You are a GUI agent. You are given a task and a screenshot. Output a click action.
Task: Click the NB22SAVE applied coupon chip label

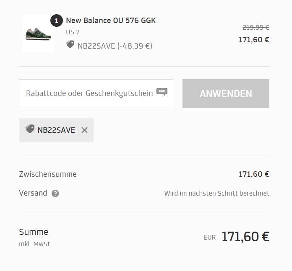point(56,130)
